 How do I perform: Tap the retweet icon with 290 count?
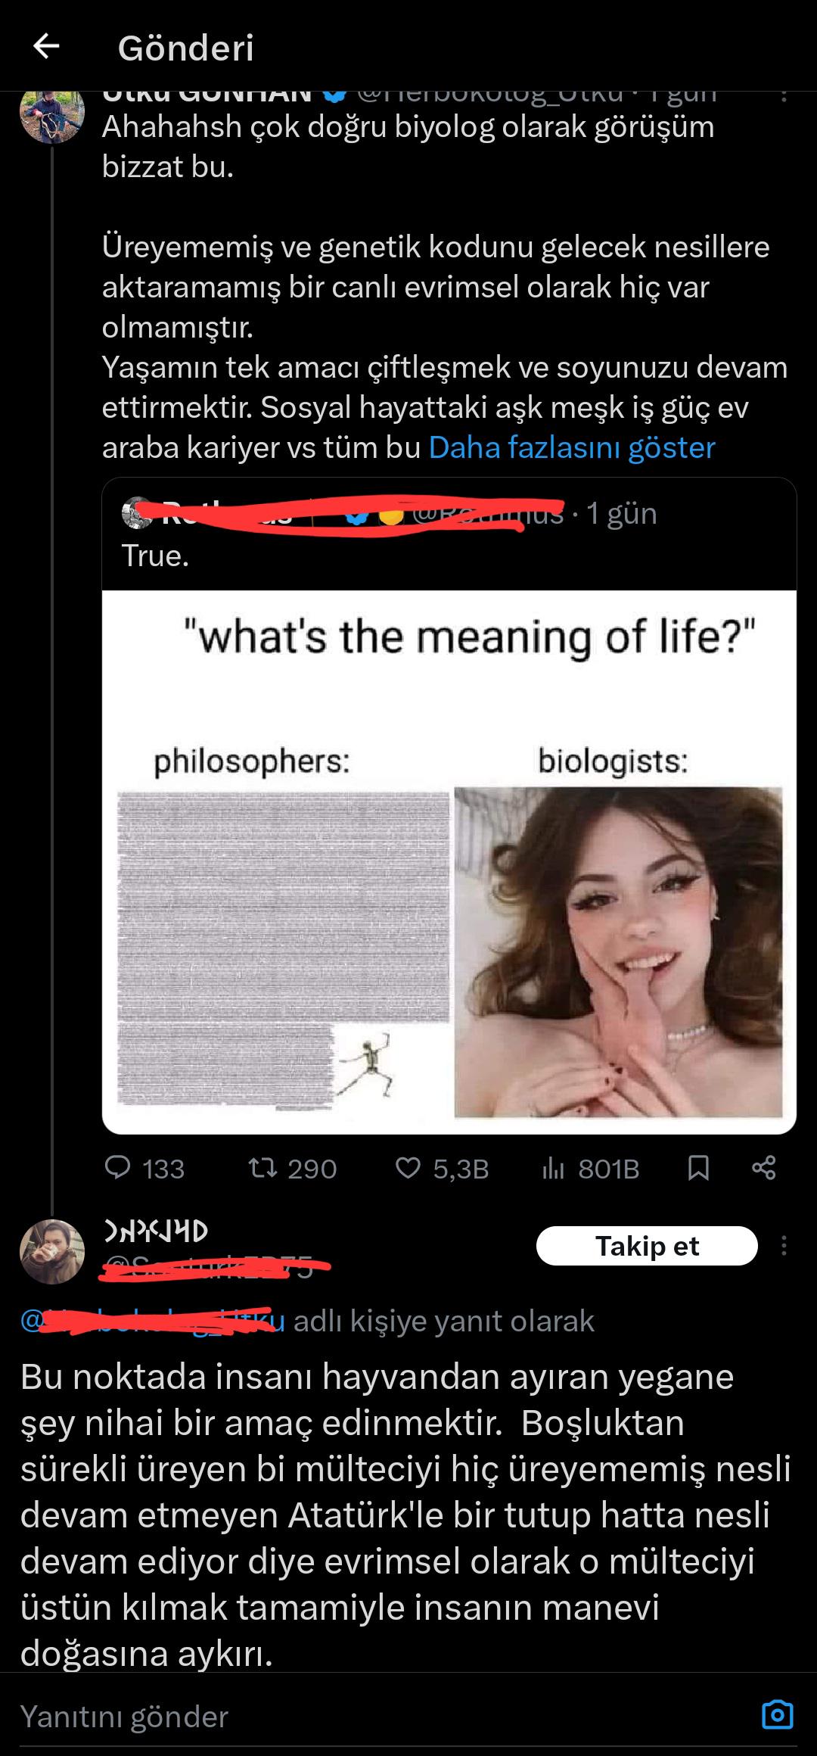click(x=262, y=1168)
